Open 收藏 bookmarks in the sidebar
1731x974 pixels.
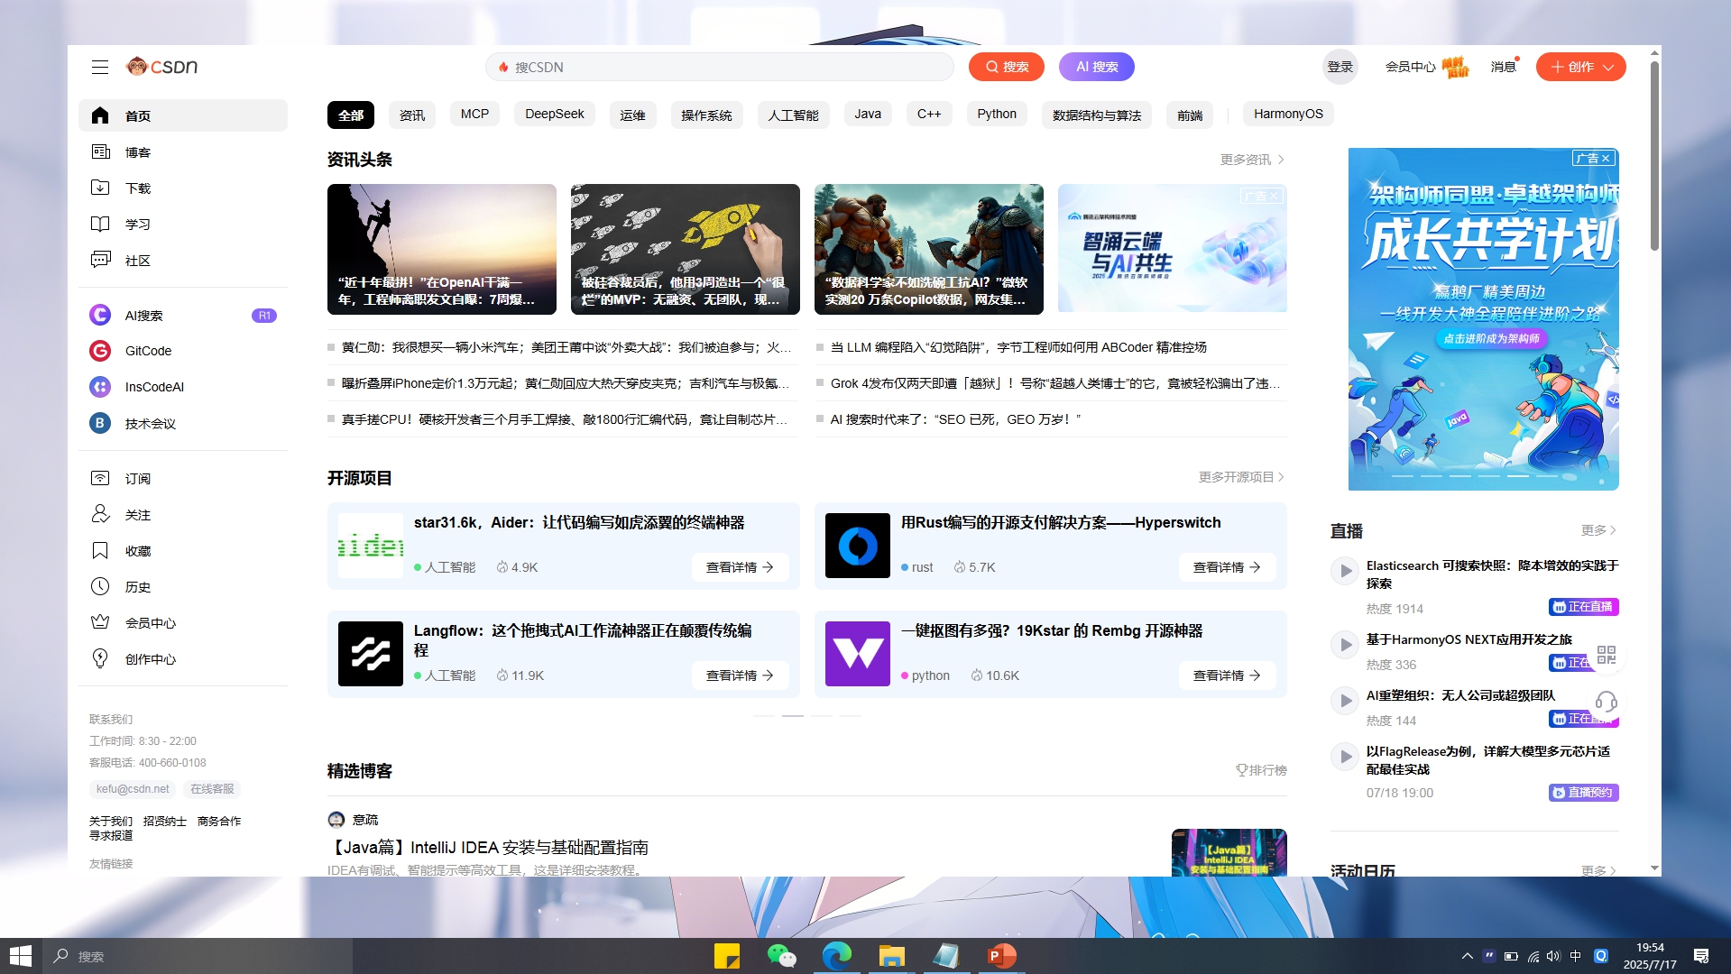pos(183,551)
